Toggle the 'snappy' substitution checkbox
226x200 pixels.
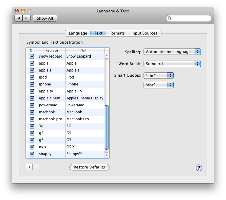coord(32,154)
